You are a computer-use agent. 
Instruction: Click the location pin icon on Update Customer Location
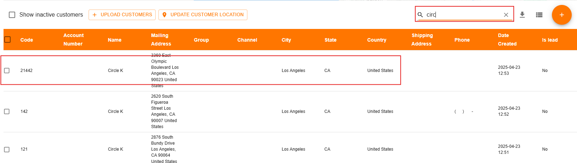click(164, 15)
